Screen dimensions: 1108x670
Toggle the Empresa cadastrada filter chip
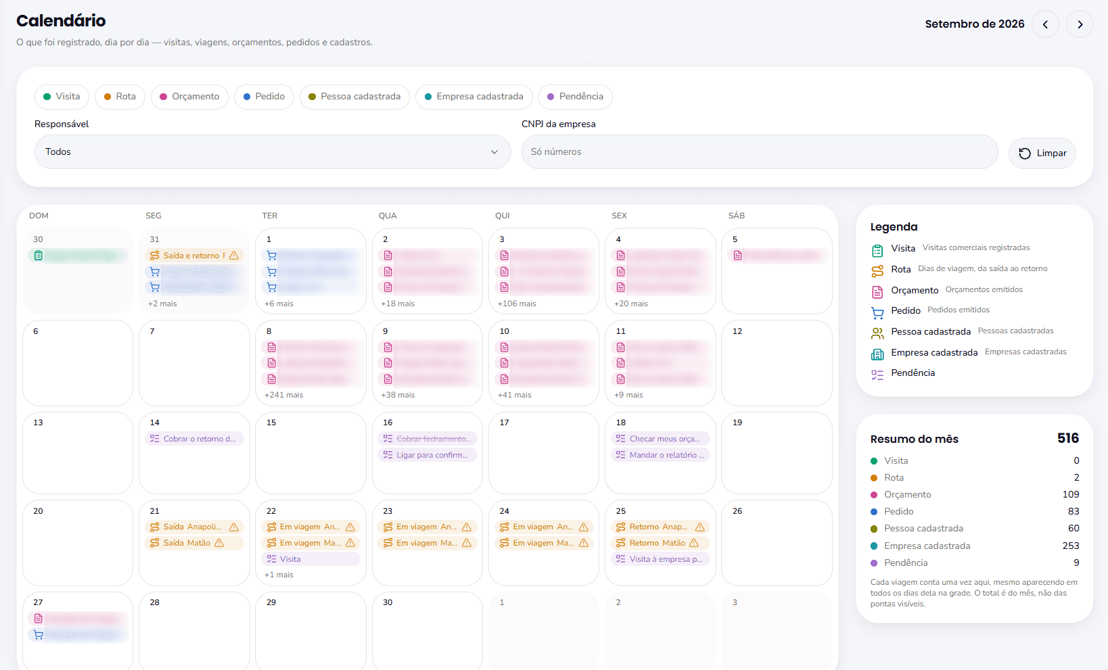coord(474,97)
